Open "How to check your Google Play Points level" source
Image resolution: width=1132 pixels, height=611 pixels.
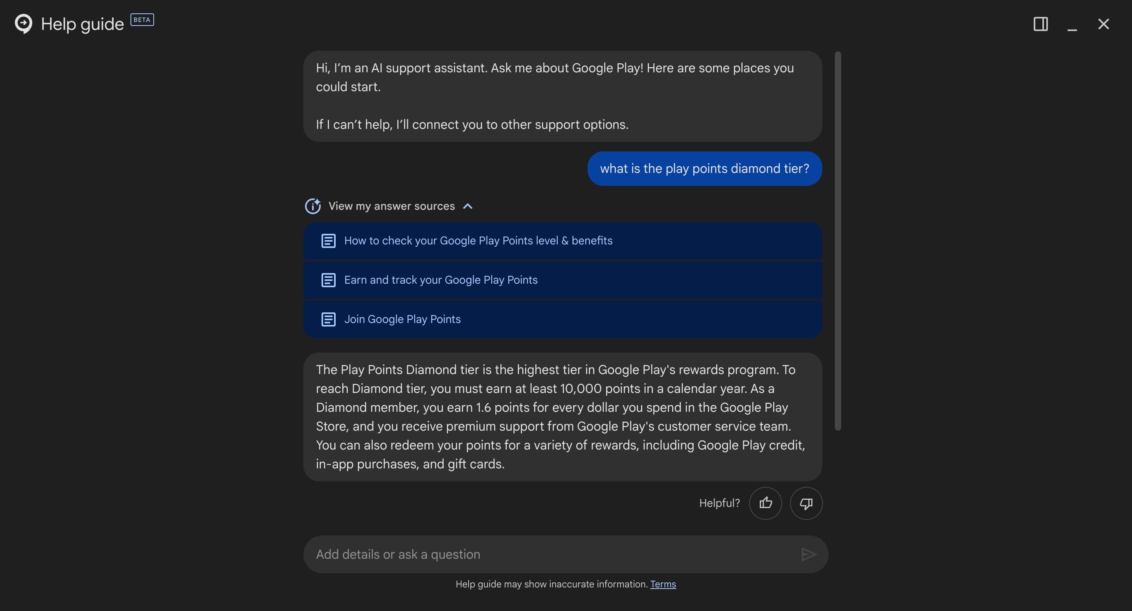tap(478, 241)
